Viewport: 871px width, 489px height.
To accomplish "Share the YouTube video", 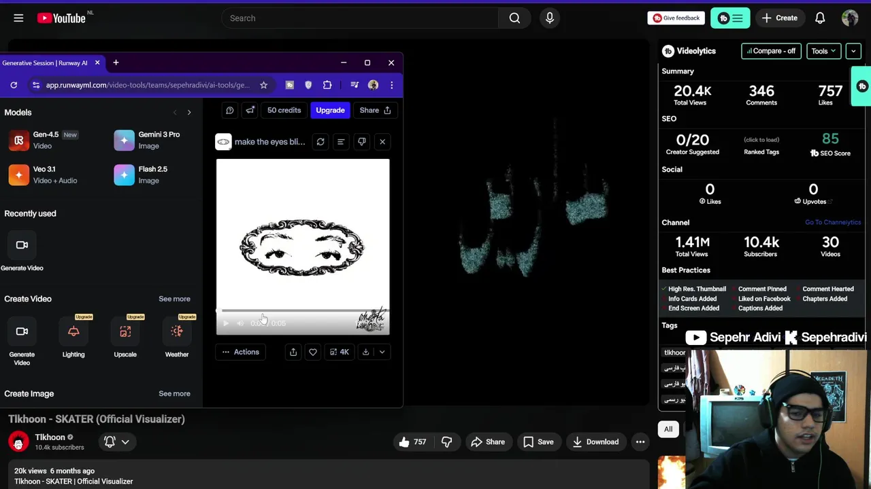I will [x=488, y=441].
